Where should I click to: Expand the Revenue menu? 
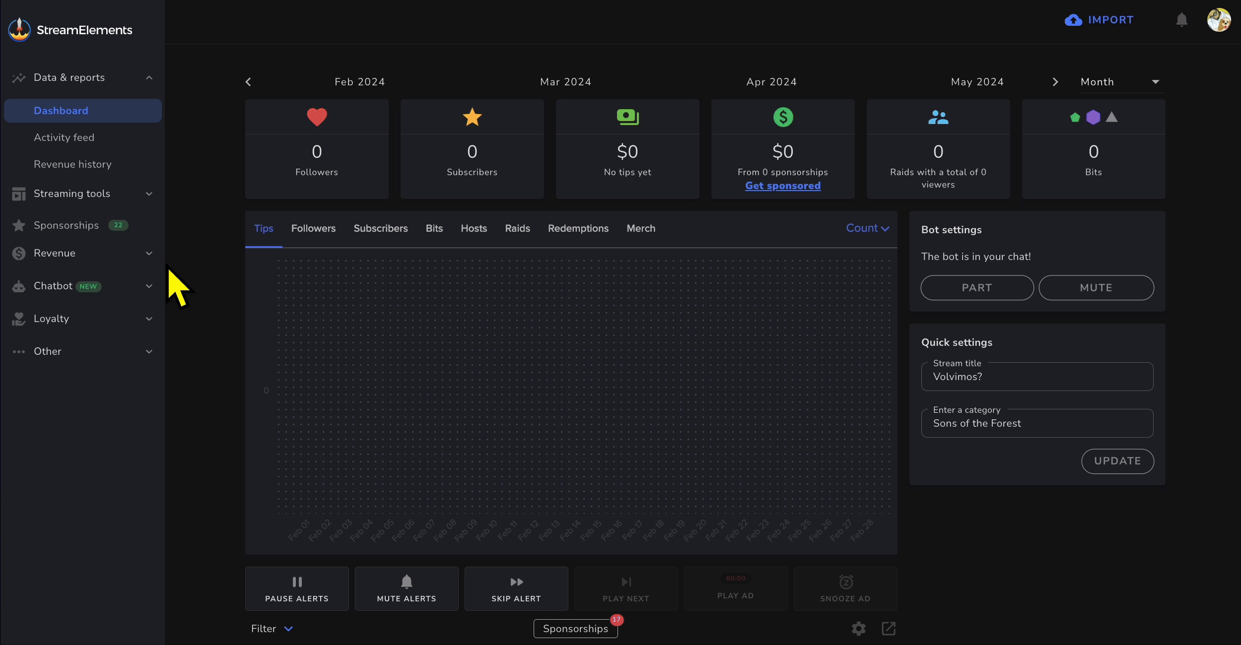149,253
